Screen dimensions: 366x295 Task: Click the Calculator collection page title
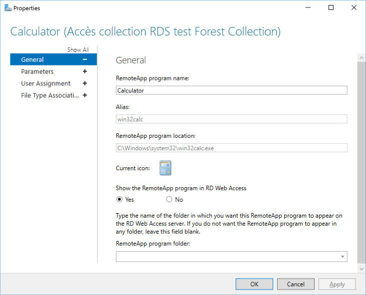pos(145,31)
